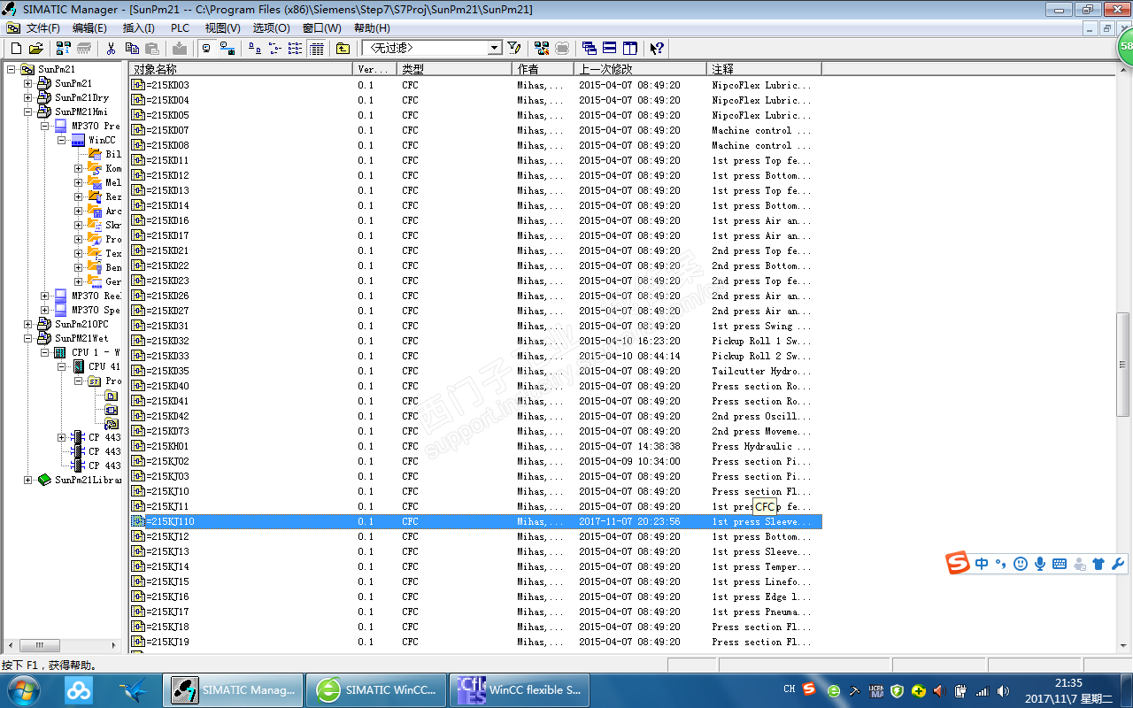Create a new project with toolbar icon
The image size is (1133, 708).
pos(16,48)
